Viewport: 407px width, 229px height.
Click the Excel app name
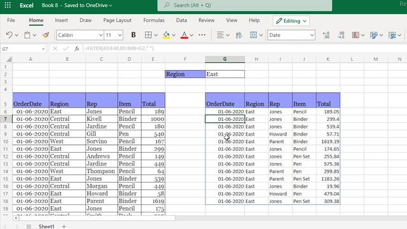[x=27, y=5]
